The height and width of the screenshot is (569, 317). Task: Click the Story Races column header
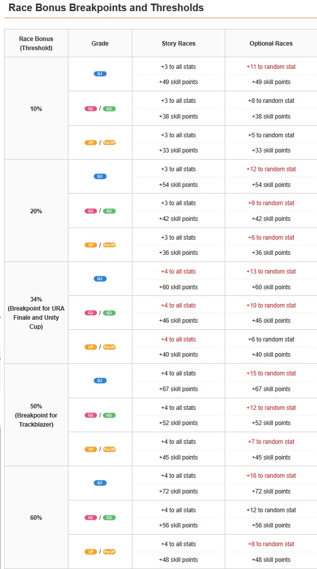point(179,44)
